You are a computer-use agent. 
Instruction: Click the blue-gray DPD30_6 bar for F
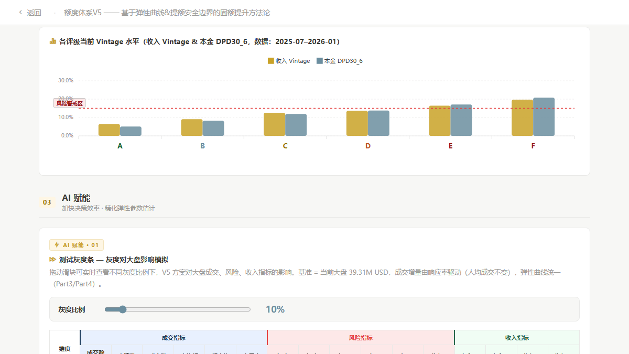pos(544,116)
